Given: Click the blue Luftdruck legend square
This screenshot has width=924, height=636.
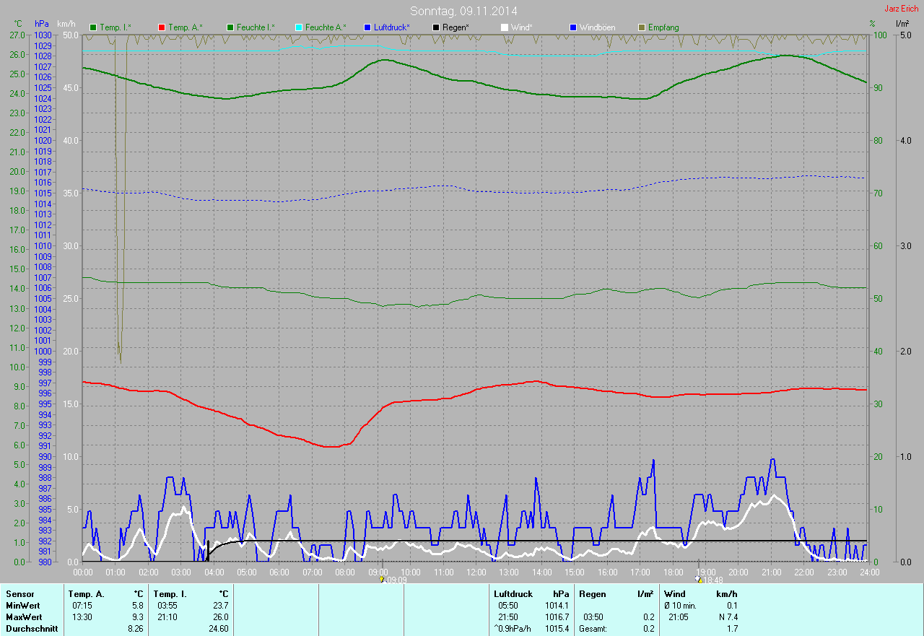Looking at the screenshot, I should coord(367,27).
